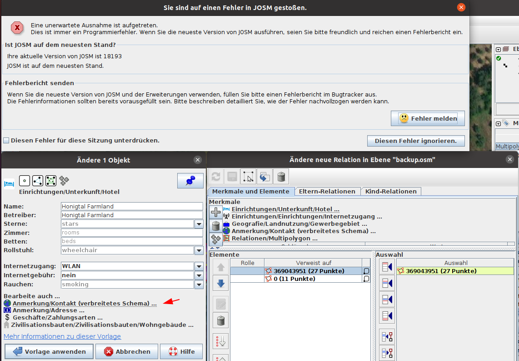Click the multipolygon type icon in preset dialog

64,181
